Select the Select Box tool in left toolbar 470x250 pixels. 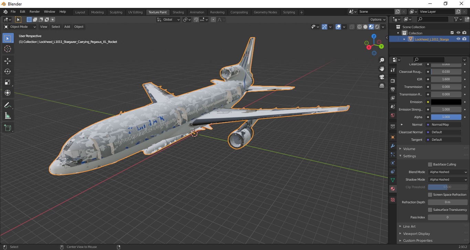point(8,38)
